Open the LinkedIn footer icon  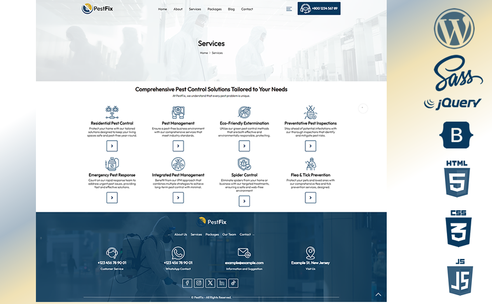[x=222, y=283]
